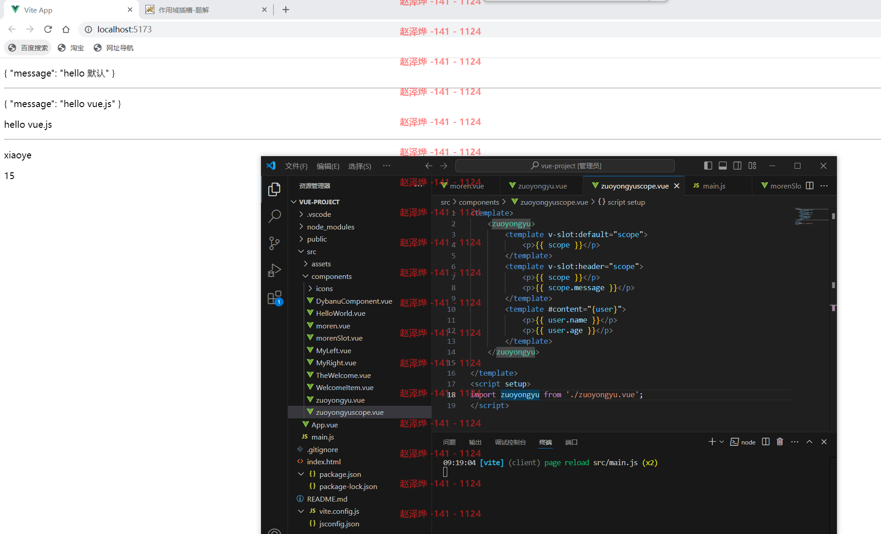Switch to the 调试控制台 panel tab

(x=510, y=442)
